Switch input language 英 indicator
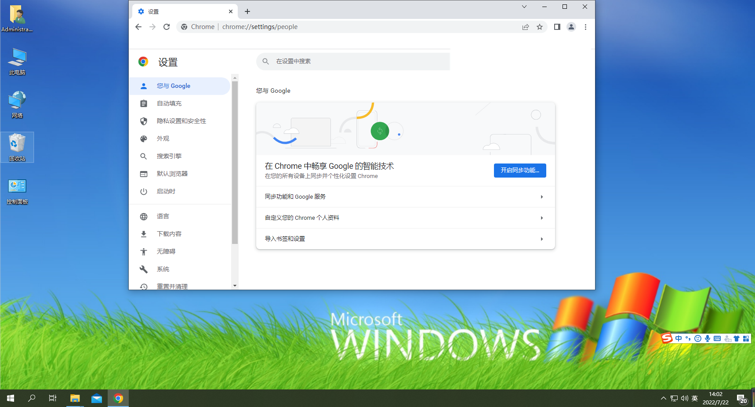 [695, 398]
